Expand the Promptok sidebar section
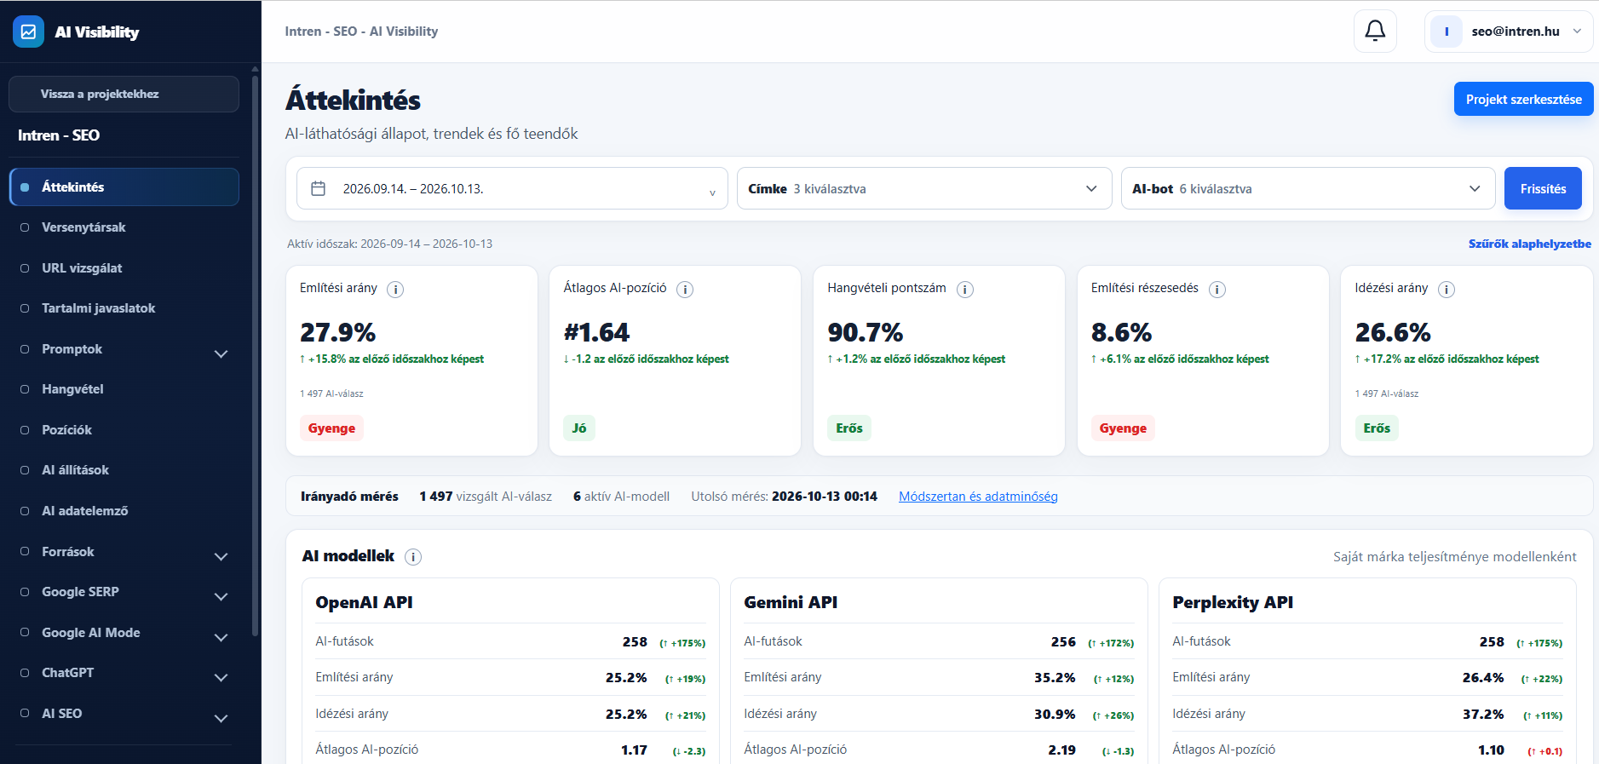 (221, 353)
